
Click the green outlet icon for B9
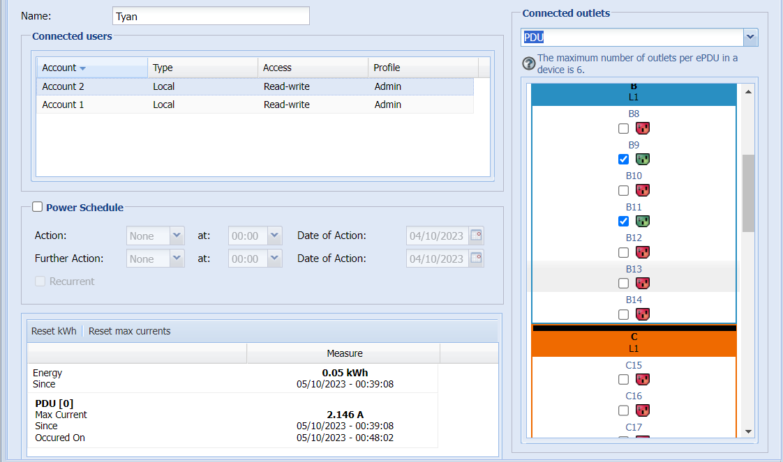point(642,159)
